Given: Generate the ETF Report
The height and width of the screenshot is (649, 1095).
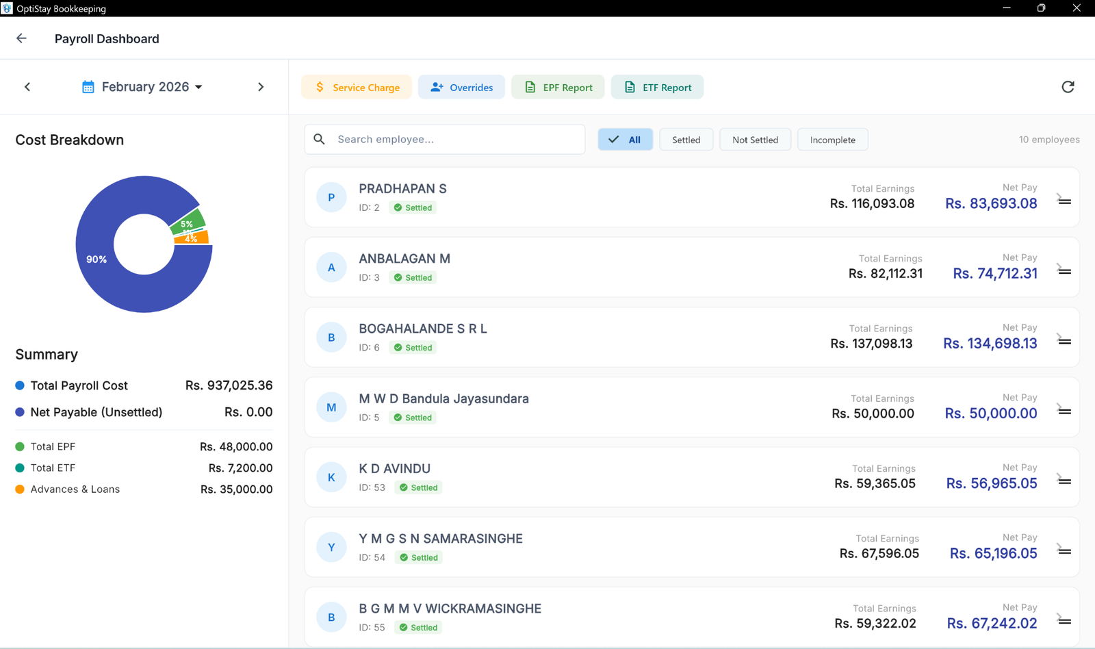Looking at the screenshot, I should (657, 87).
